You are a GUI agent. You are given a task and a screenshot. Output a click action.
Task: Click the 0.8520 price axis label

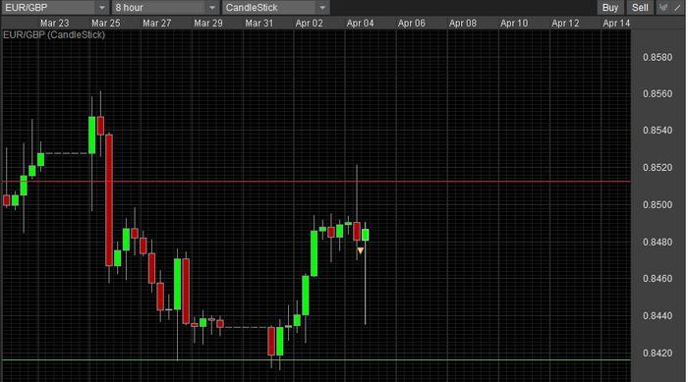pyautogui.click(x=658, y=168)
